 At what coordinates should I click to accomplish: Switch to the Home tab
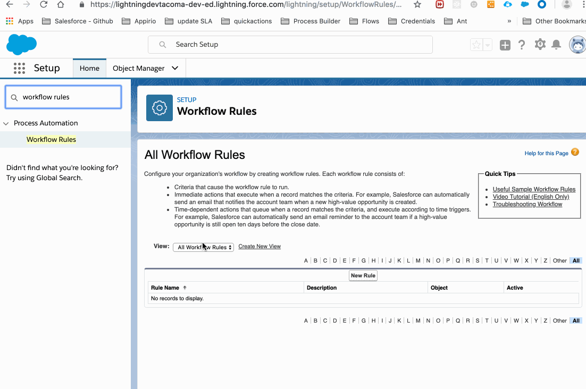coord(89,69)
